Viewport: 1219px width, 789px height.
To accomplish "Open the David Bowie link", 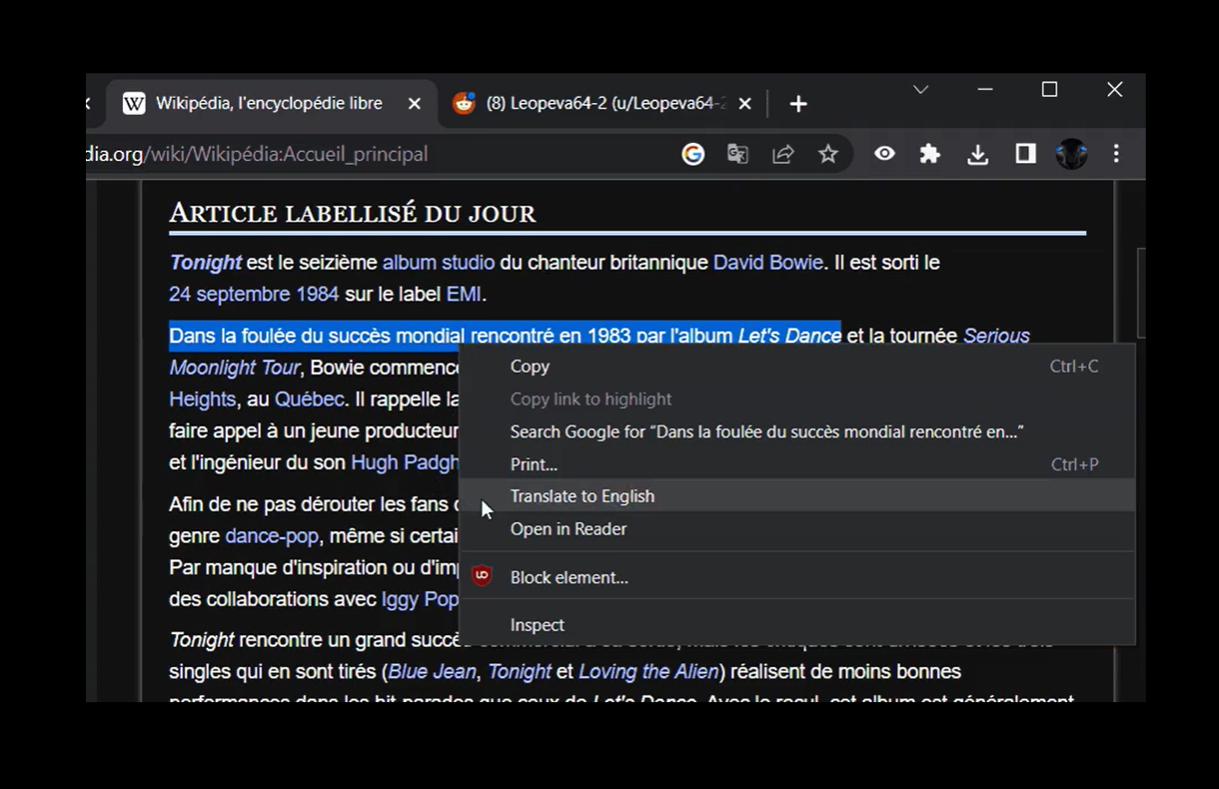I will [768, 263].
